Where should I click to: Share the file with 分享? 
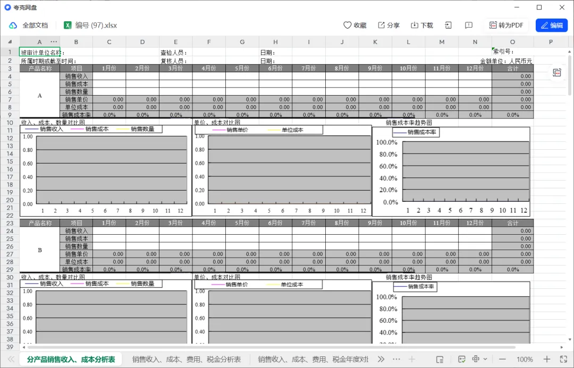click(389, 25)
